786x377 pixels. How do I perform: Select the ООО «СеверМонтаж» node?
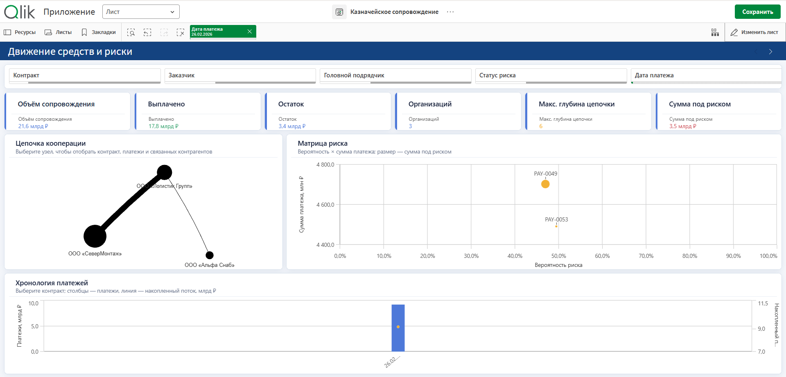pyautogui.click(x=95, y=236)
